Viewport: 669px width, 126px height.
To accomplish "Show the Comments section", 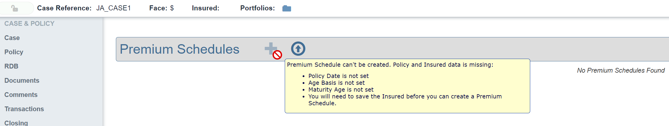I will (21, 95).
